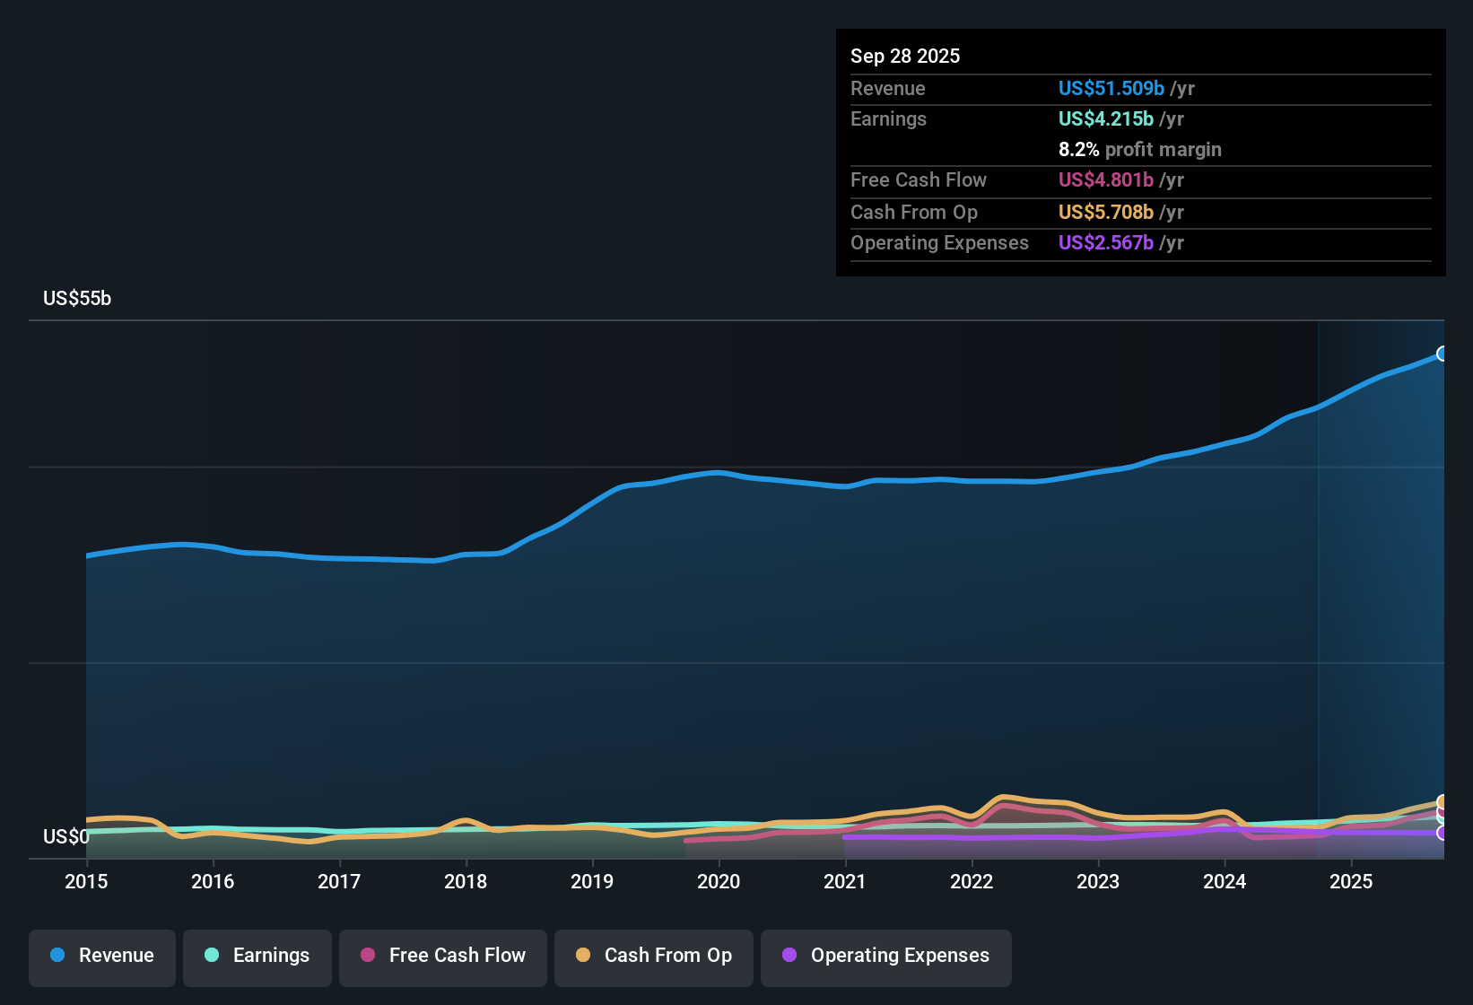Click the teal Earnings endpoint marker

pyautogui.click(x=1442, y=819)
